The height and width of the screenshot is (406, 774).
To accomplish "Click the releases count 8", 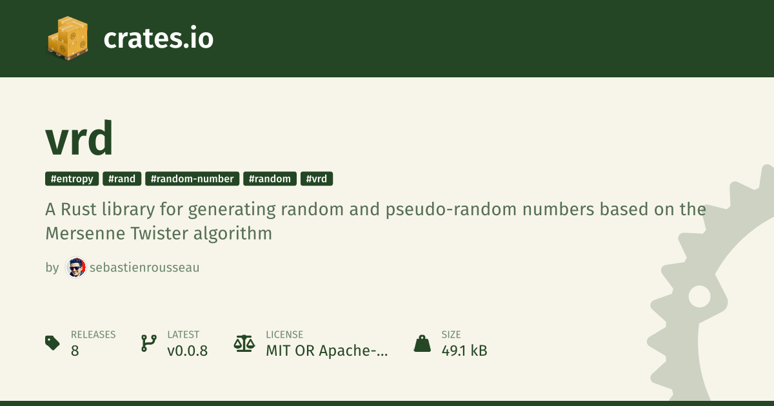I will tap(75, 351).
